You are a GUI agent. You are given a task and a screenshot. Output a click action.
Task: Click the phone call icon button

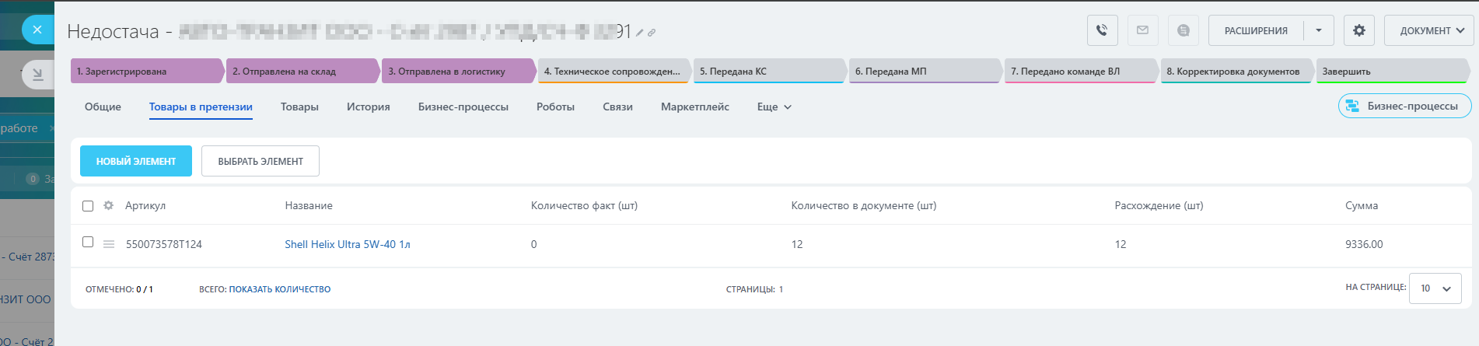[x=1102, y=30]
